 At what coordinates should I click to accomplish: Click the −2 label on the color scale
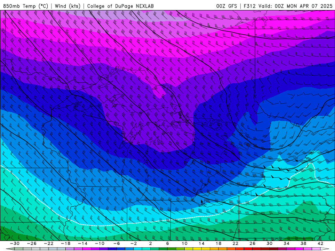click(134, 243)
